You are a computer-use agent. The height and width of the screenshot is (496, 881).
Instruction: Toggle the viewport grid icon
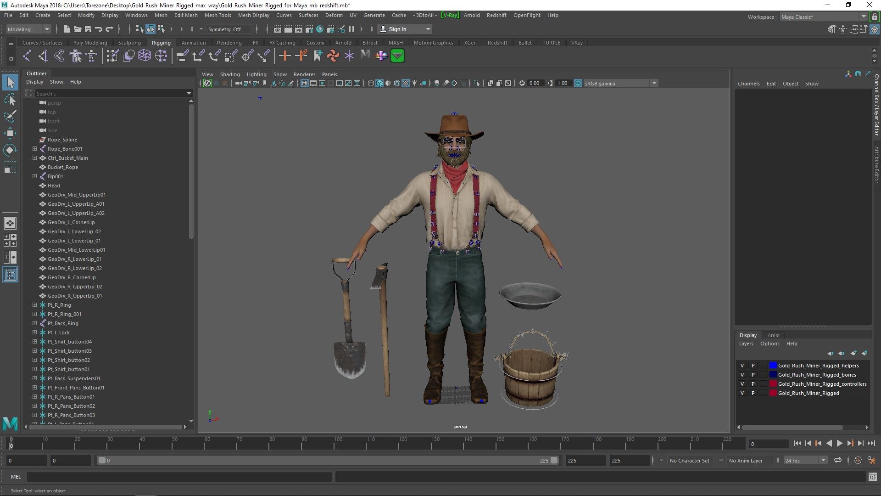(x=304, y=83)
